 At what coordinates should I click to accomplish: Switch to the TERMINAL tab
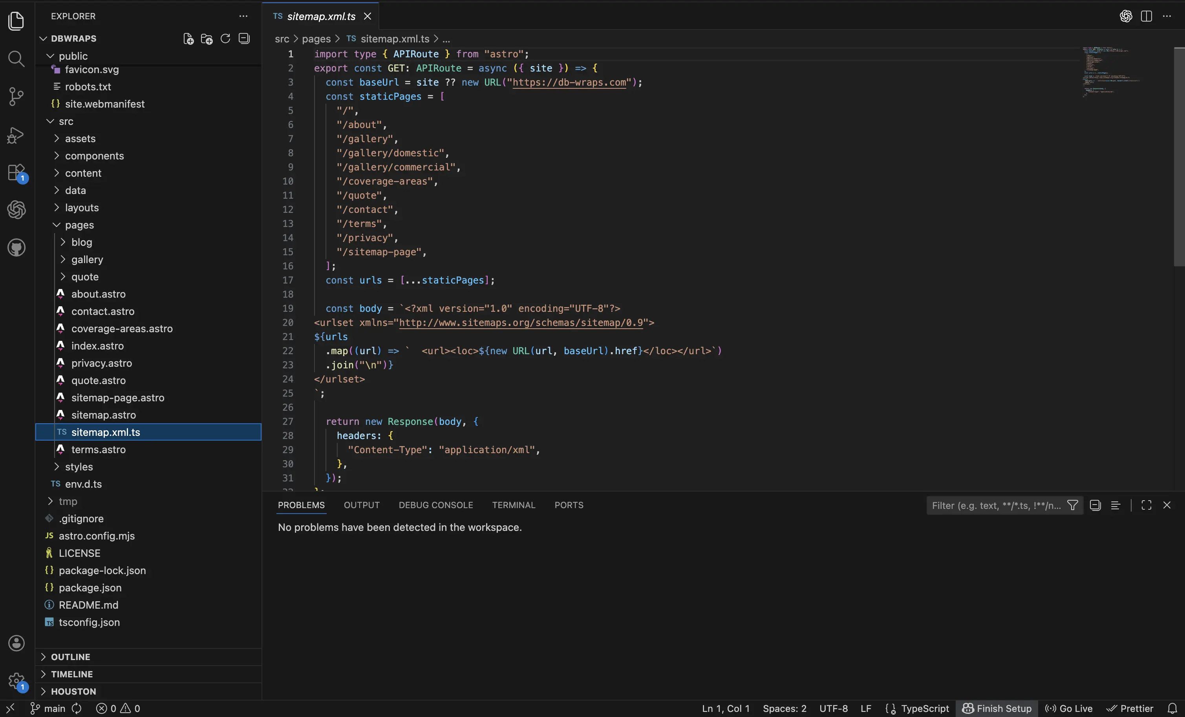[513, 505]
